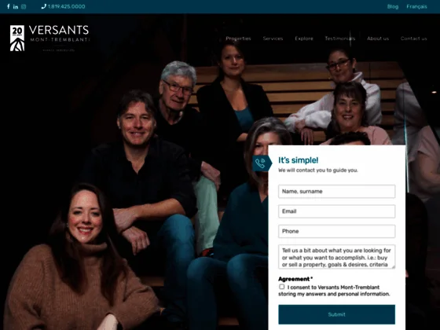Click into the Phone input field
This screenshot has width=440, height=330.
337,231
